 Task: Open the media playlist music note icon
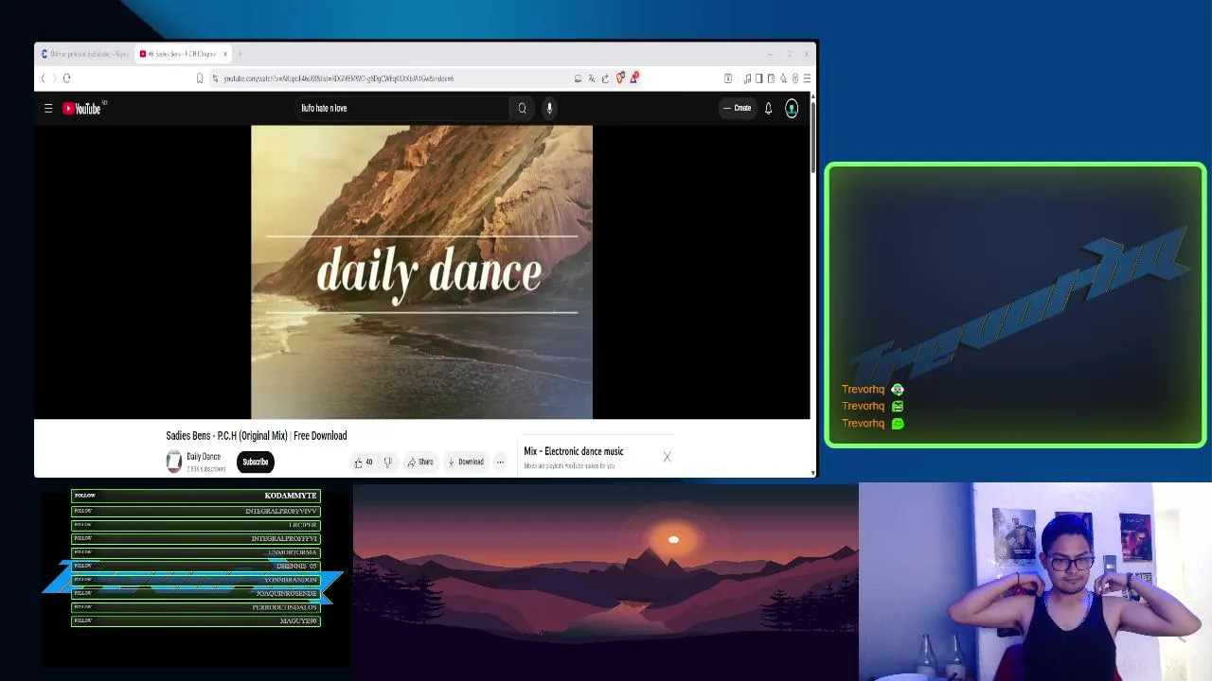tap(747, 79)
